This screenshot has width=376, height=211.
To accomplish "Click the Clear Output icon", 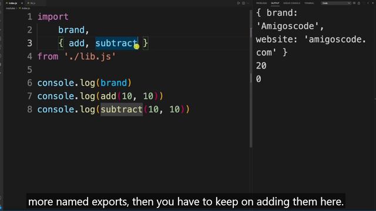I will tap(354, 3).
